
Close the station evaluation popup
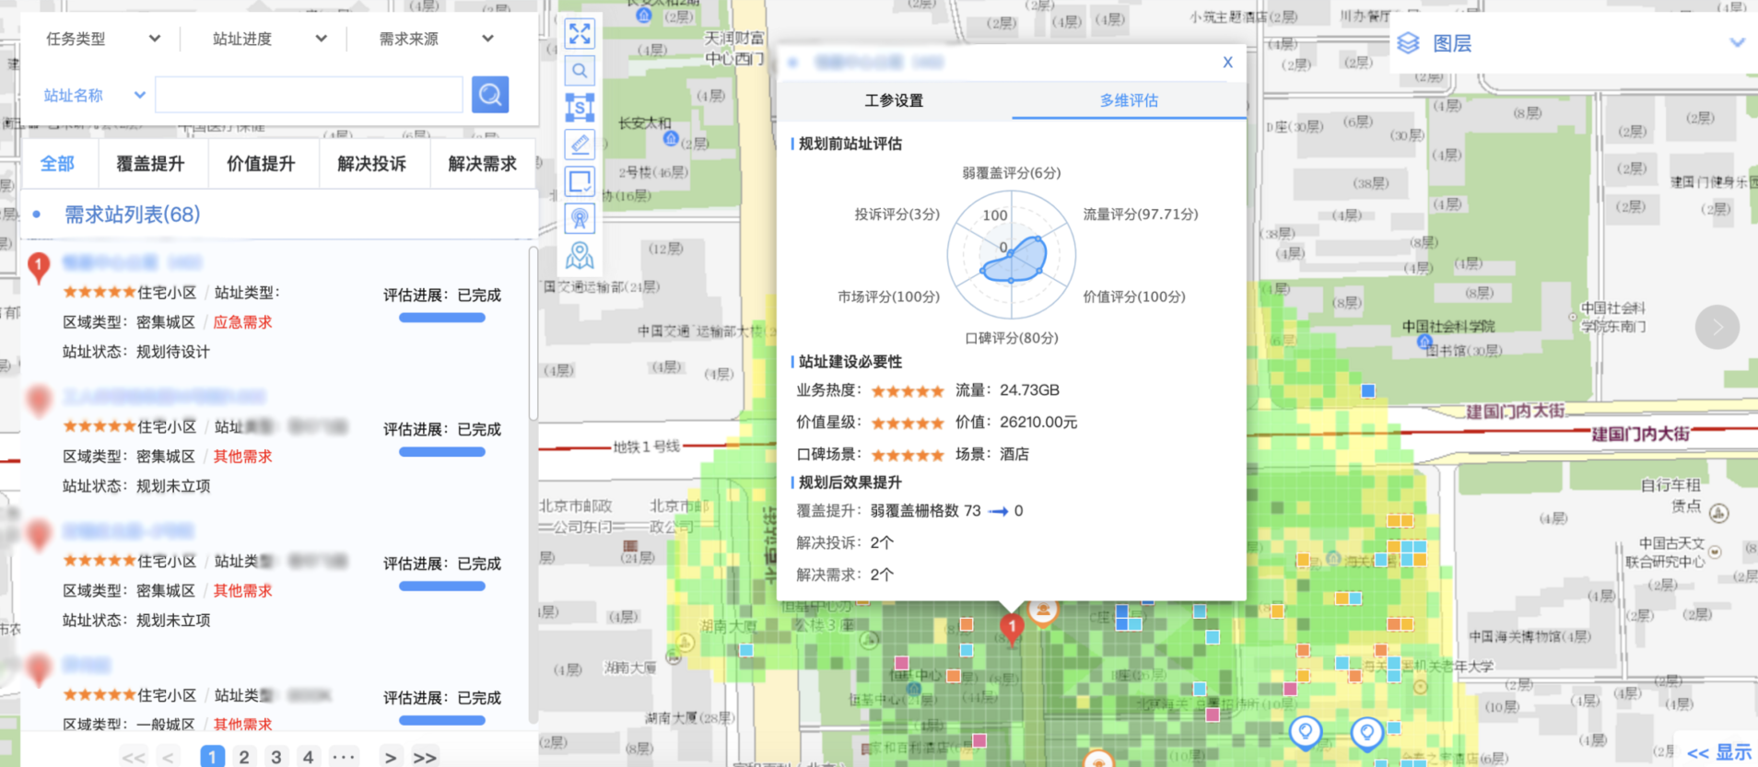[x=1227, y=63]
